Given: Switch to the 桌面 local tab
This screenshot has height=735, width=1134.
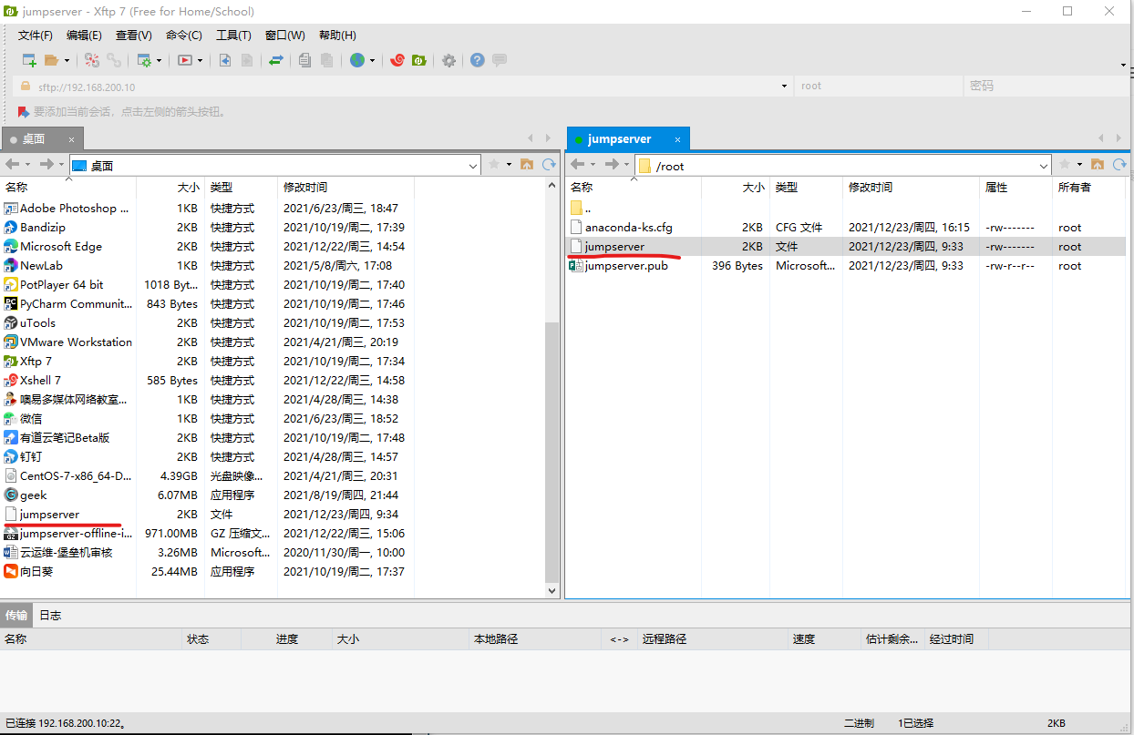Looking at the screenshot, I should (42, 139).
